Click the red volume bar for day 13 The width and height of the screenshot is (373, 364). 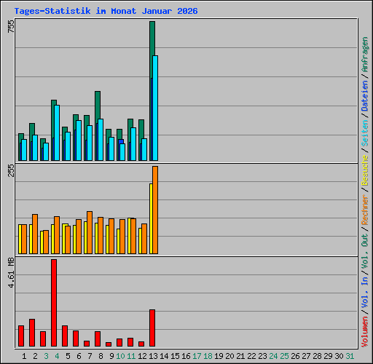(152, 328)
